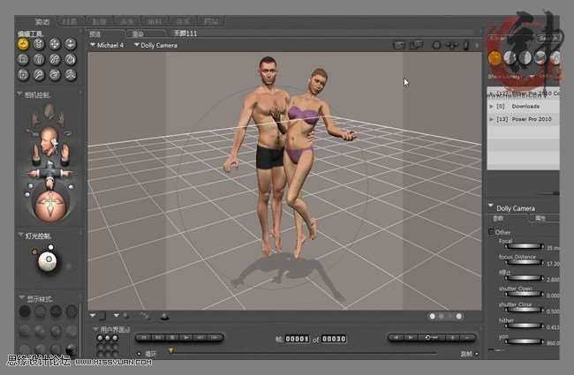
Task: Open Edit Keyframes with the key icon
Action: point(431,337)
